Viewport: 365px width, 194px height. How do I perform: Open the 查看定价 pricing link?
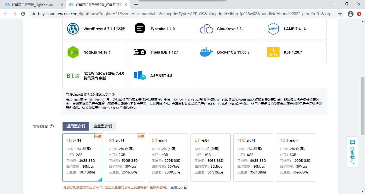[x=177, y=188]
